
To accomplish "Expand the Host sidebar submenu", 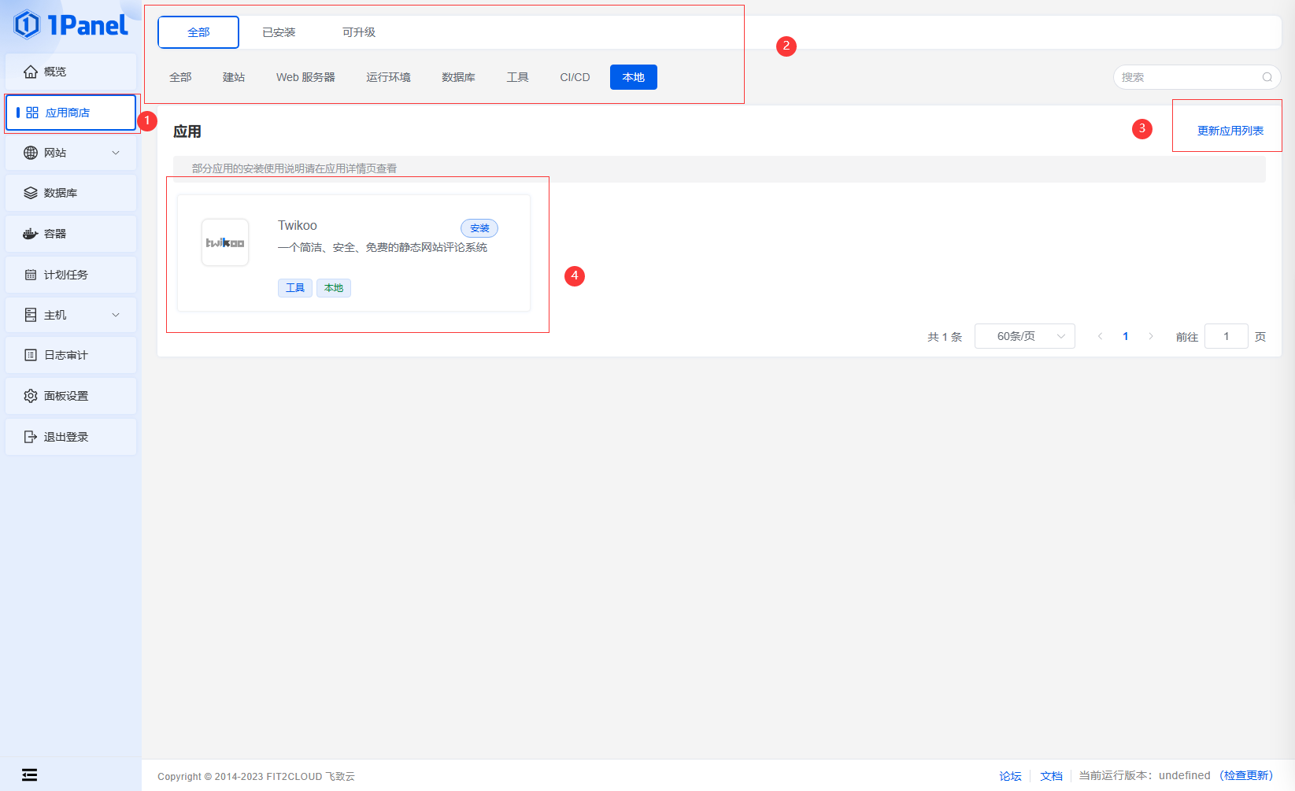I will (x=116, y=315).
